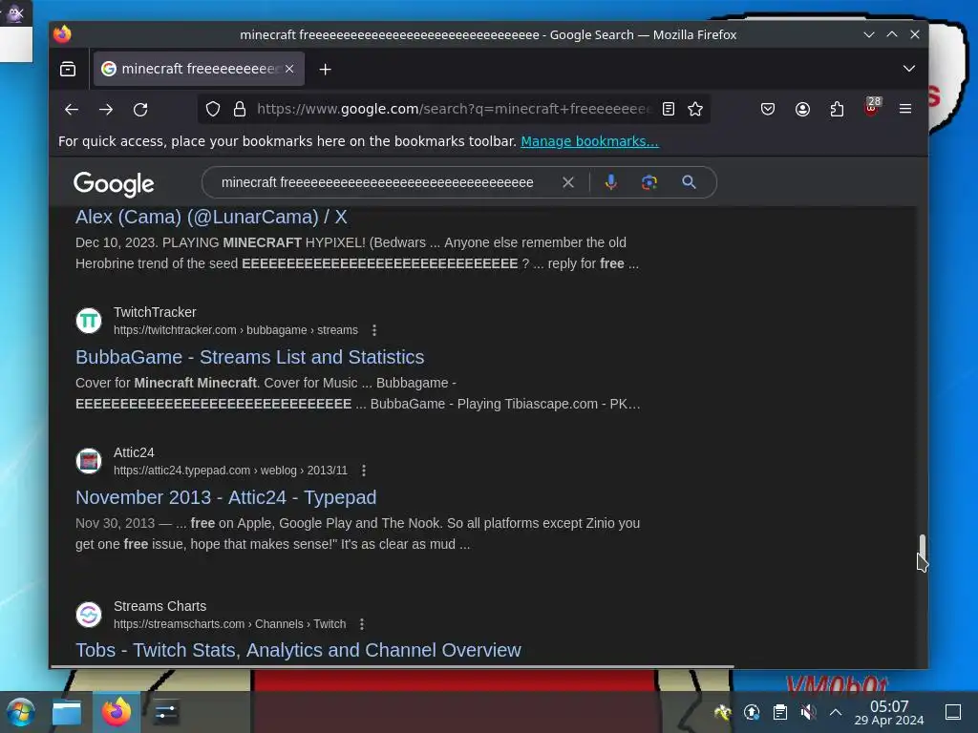978x733 pixels.
Task: Go back with the browser back arrow
Action: tap(71, 109)
